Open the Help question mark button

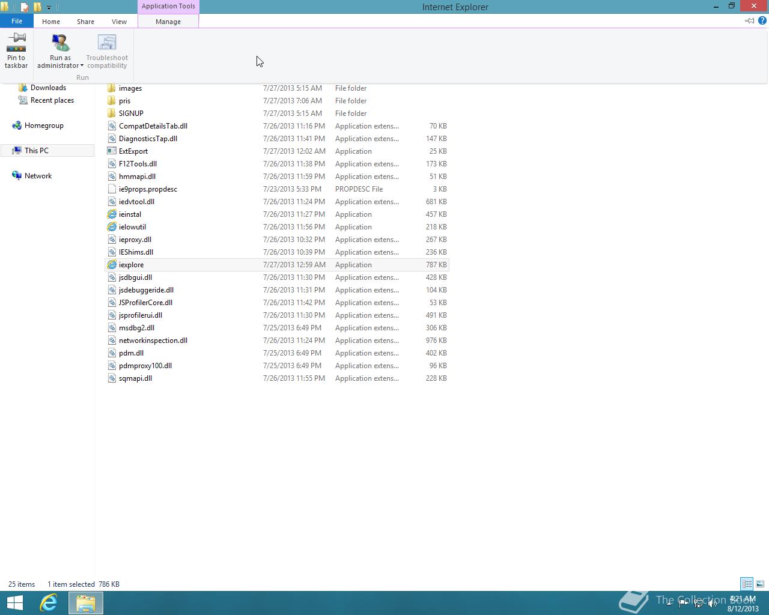coord(762,20)
